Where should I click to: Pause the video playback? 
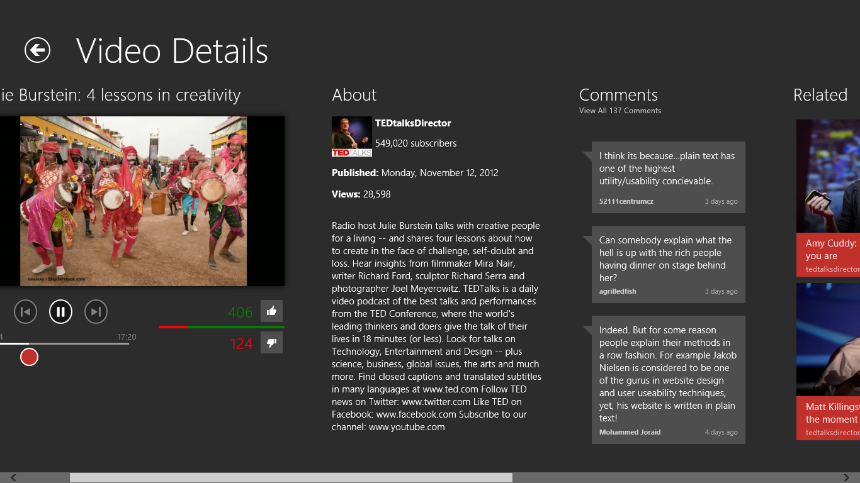[x=61, y=311]
